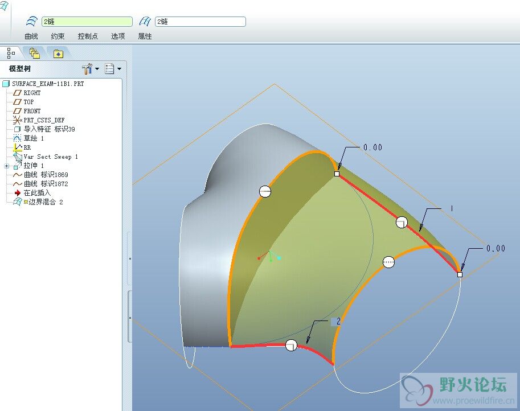The image size is (520, 411).
Task: Click the second direction curves icon
Action: tap(145, 22)
